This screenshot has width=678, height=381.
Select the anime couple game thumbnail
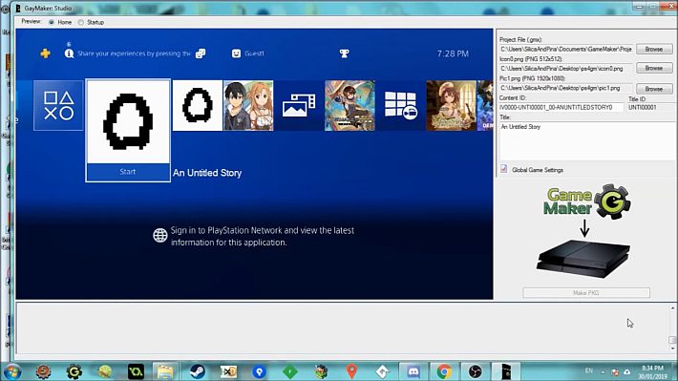pyautogui.click(x=248, y=106)
